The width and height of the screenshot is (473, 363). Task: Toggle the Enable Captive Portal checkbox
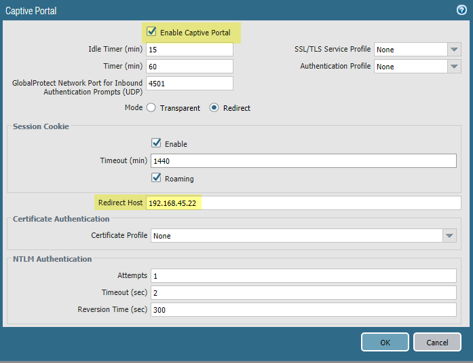[x=152, y=32]
